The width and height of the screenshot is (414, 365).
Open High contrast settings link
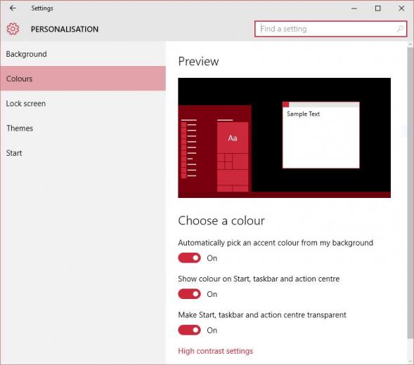pos(216,351)
